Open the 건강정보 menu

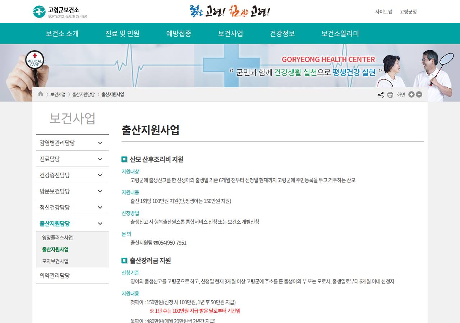[x=282, y=33]
